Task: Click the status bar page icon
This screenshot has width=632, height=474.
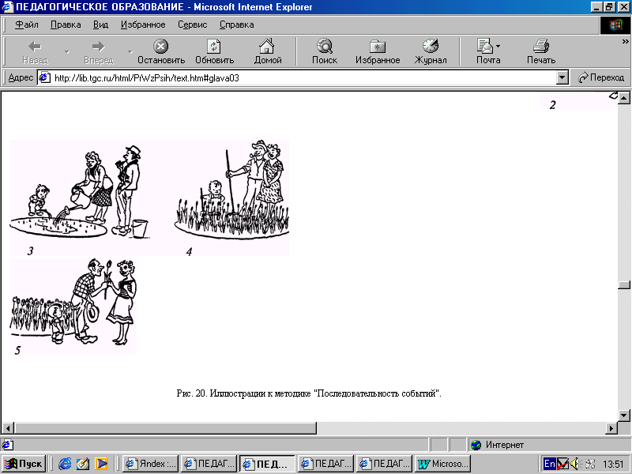Action: [6, 445]
